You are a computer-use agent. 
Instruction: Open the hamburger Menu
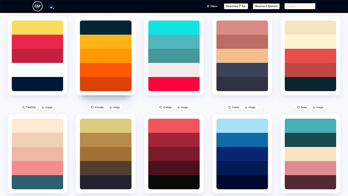(x=212, y=6)
